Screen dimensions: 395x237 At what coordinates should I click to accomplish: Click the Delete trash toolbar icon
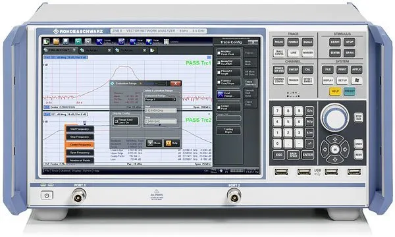(167, 41)
